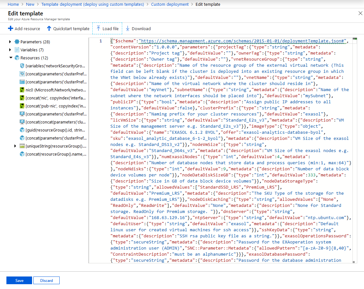
Task: Click the Parameters gear icon
Action: 17,42
